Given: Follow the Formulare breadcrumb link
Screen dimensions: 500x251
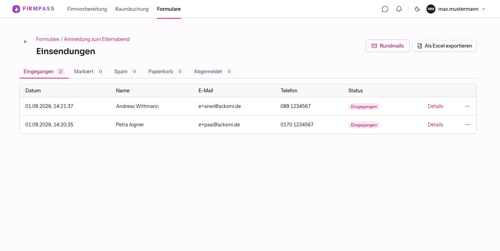Looking at the screenshot, I should 48,39.
